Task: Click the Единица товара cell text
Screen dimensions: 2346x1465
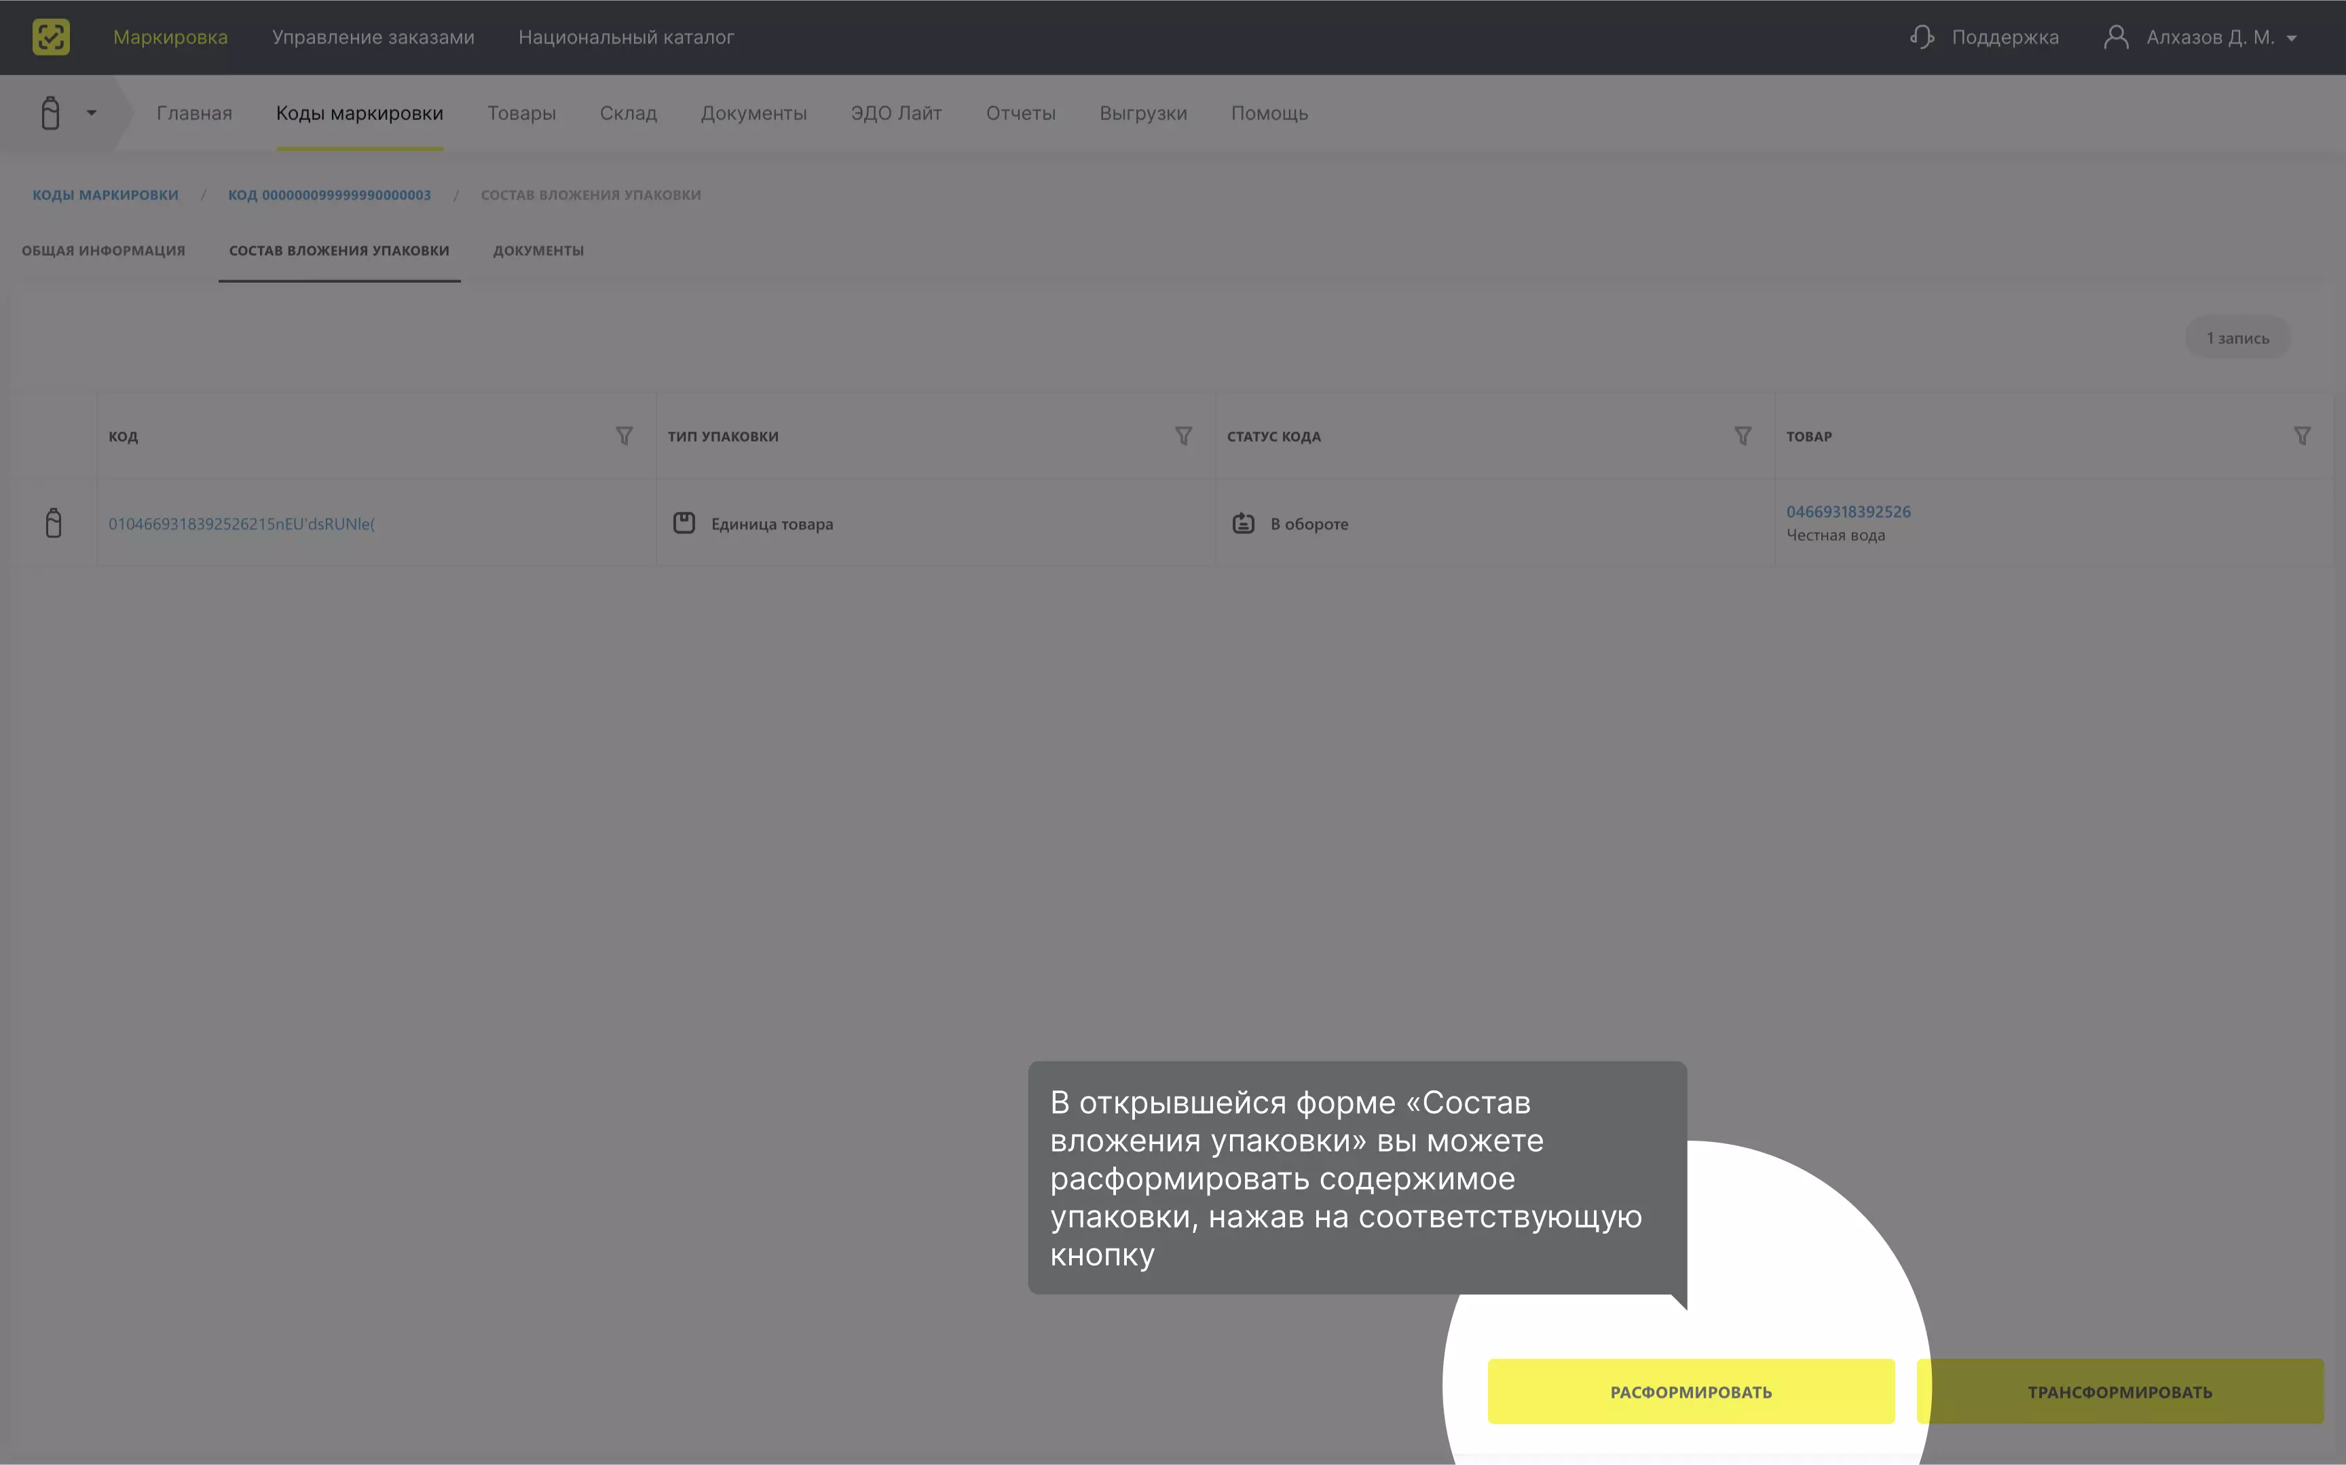Action: pos(772,524)
